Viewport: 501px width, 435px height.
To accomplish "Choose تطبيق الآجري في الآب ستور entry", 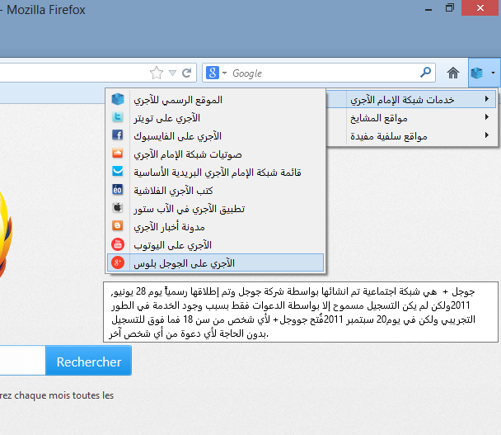I will (215, 209).
